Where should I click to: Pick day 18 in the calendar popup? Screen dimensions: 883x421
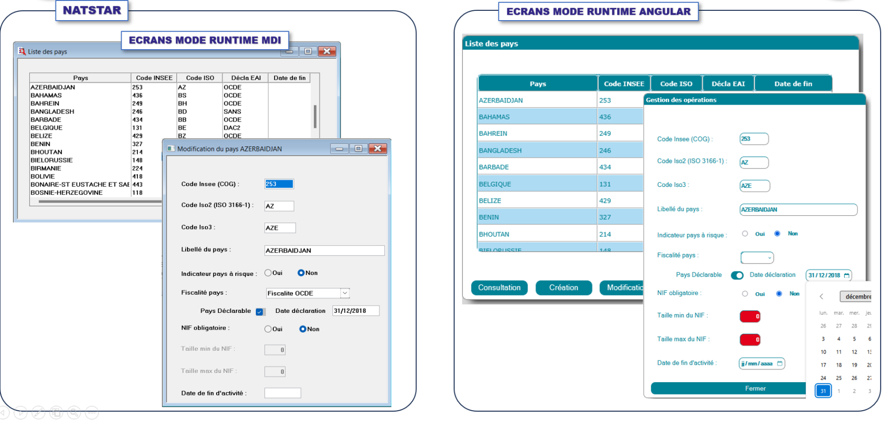tap(839, 365)
